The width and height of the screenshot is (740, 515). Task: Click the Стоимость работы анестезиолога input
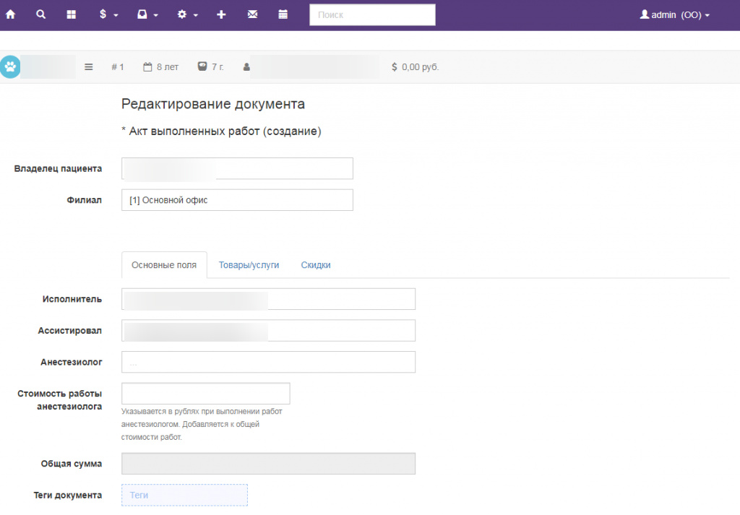pyautogui.click(x=206, y=394)
